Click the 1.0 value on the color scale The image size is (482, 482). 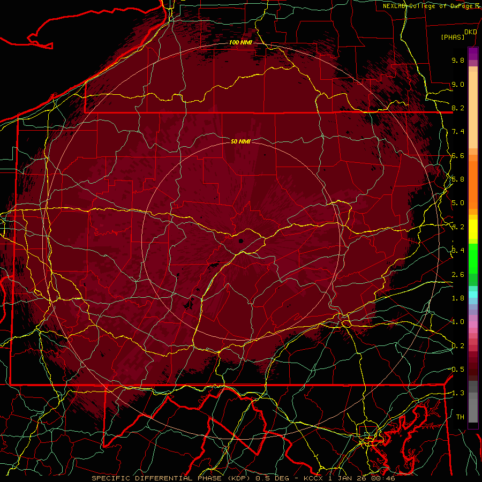tap(458, 322)
